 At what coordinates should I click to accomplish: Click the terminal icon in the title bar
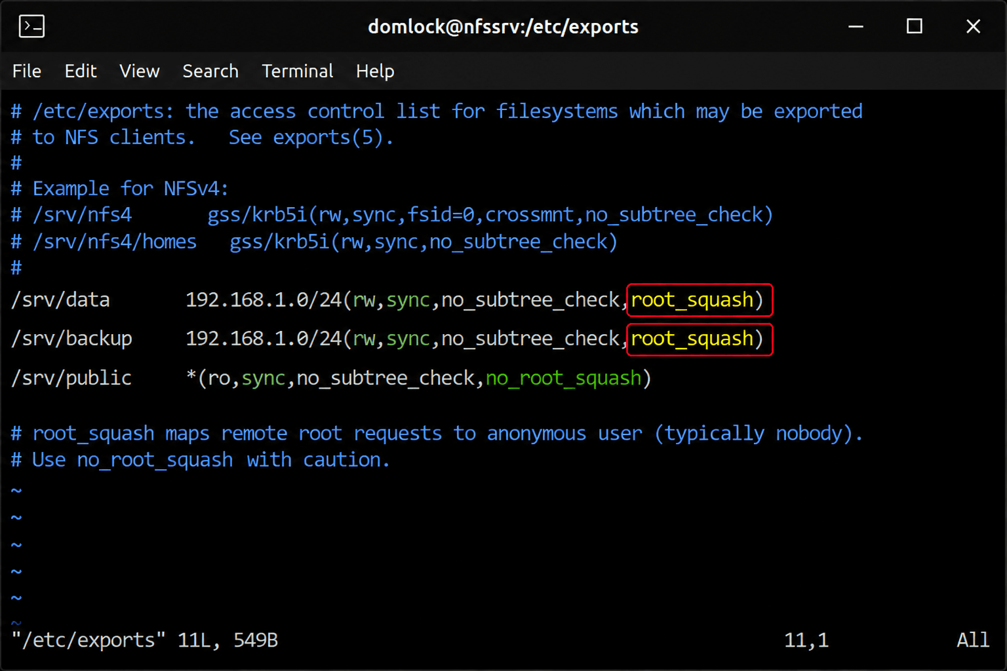[x=31, y=26]
